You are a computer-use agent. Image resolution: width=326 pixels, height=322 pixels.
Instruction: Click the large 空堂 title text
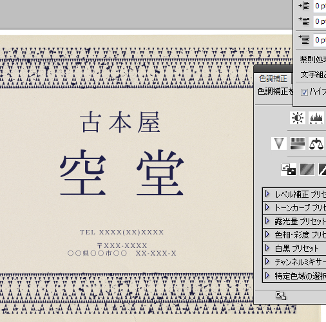coord(122,173)
